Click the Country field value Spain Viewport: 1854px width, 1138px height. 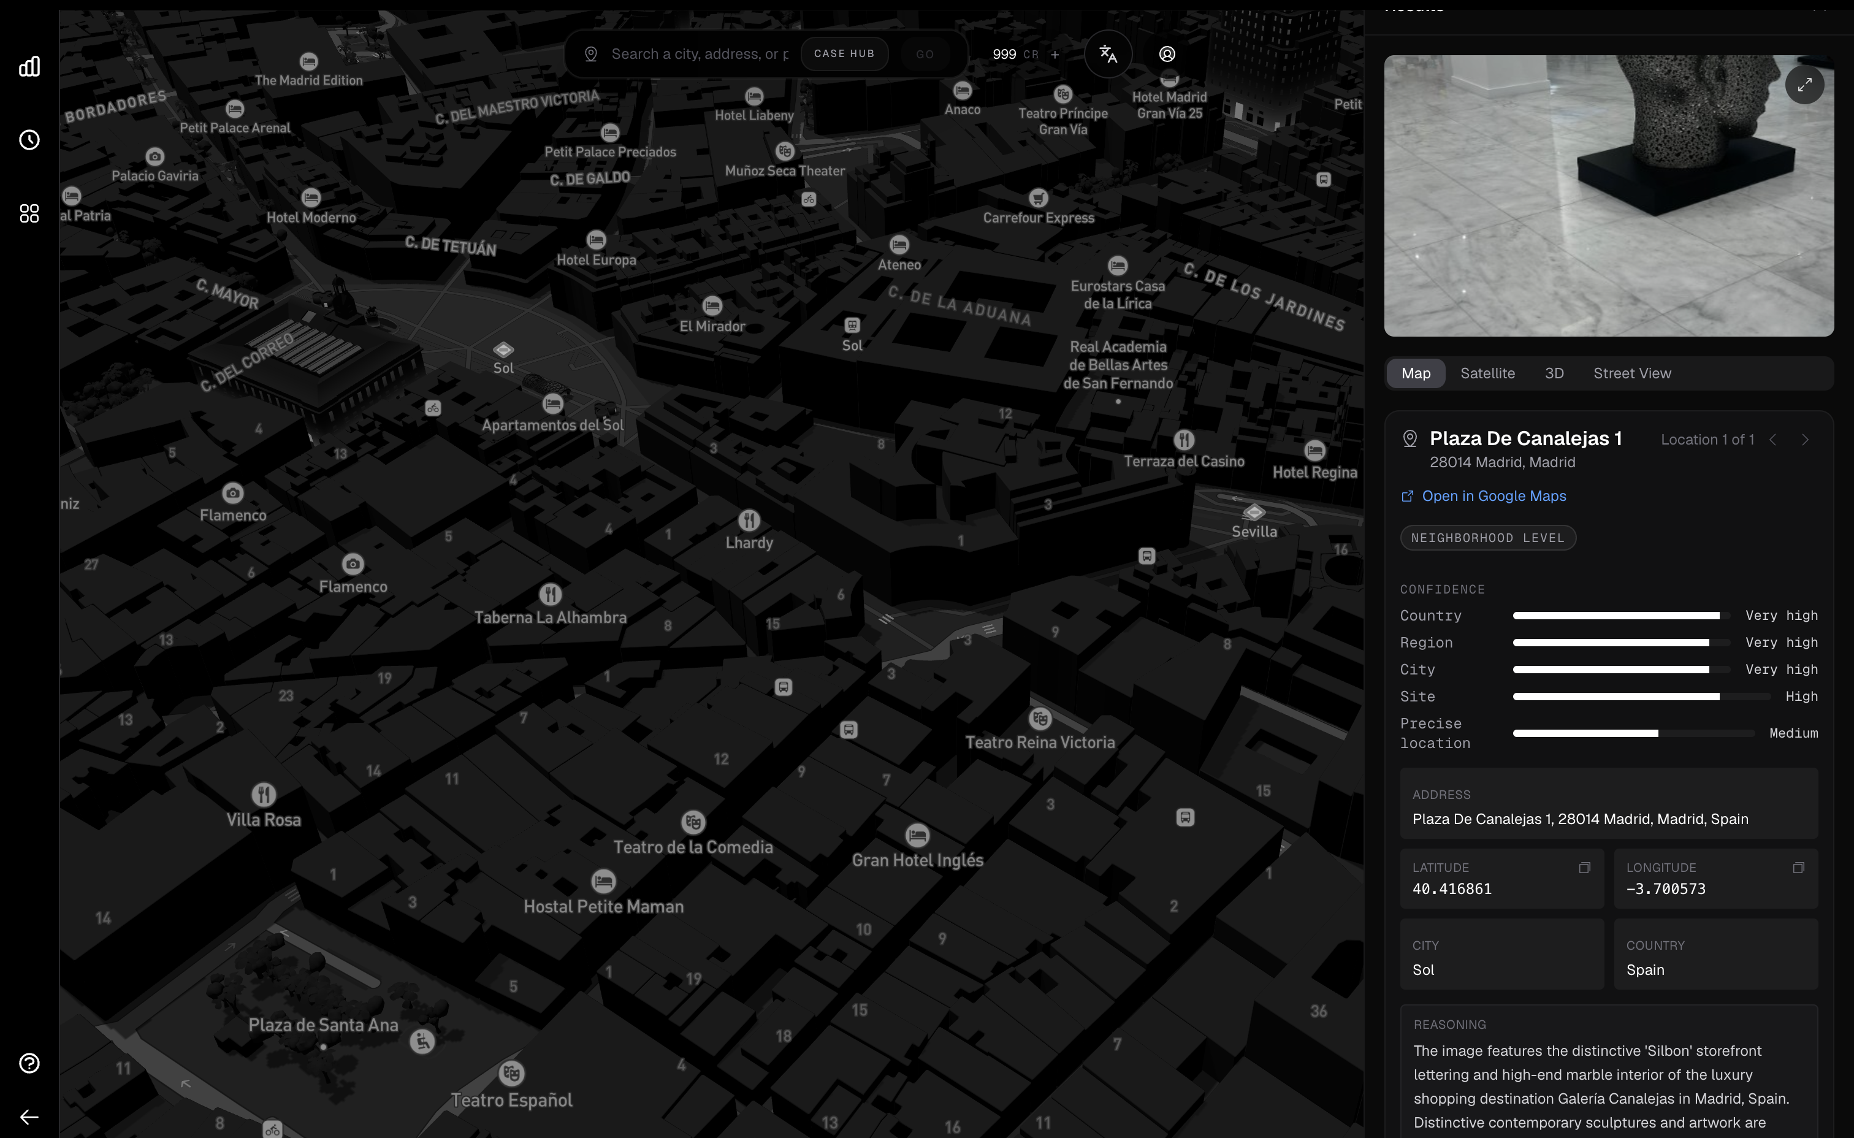(1645, 970)
